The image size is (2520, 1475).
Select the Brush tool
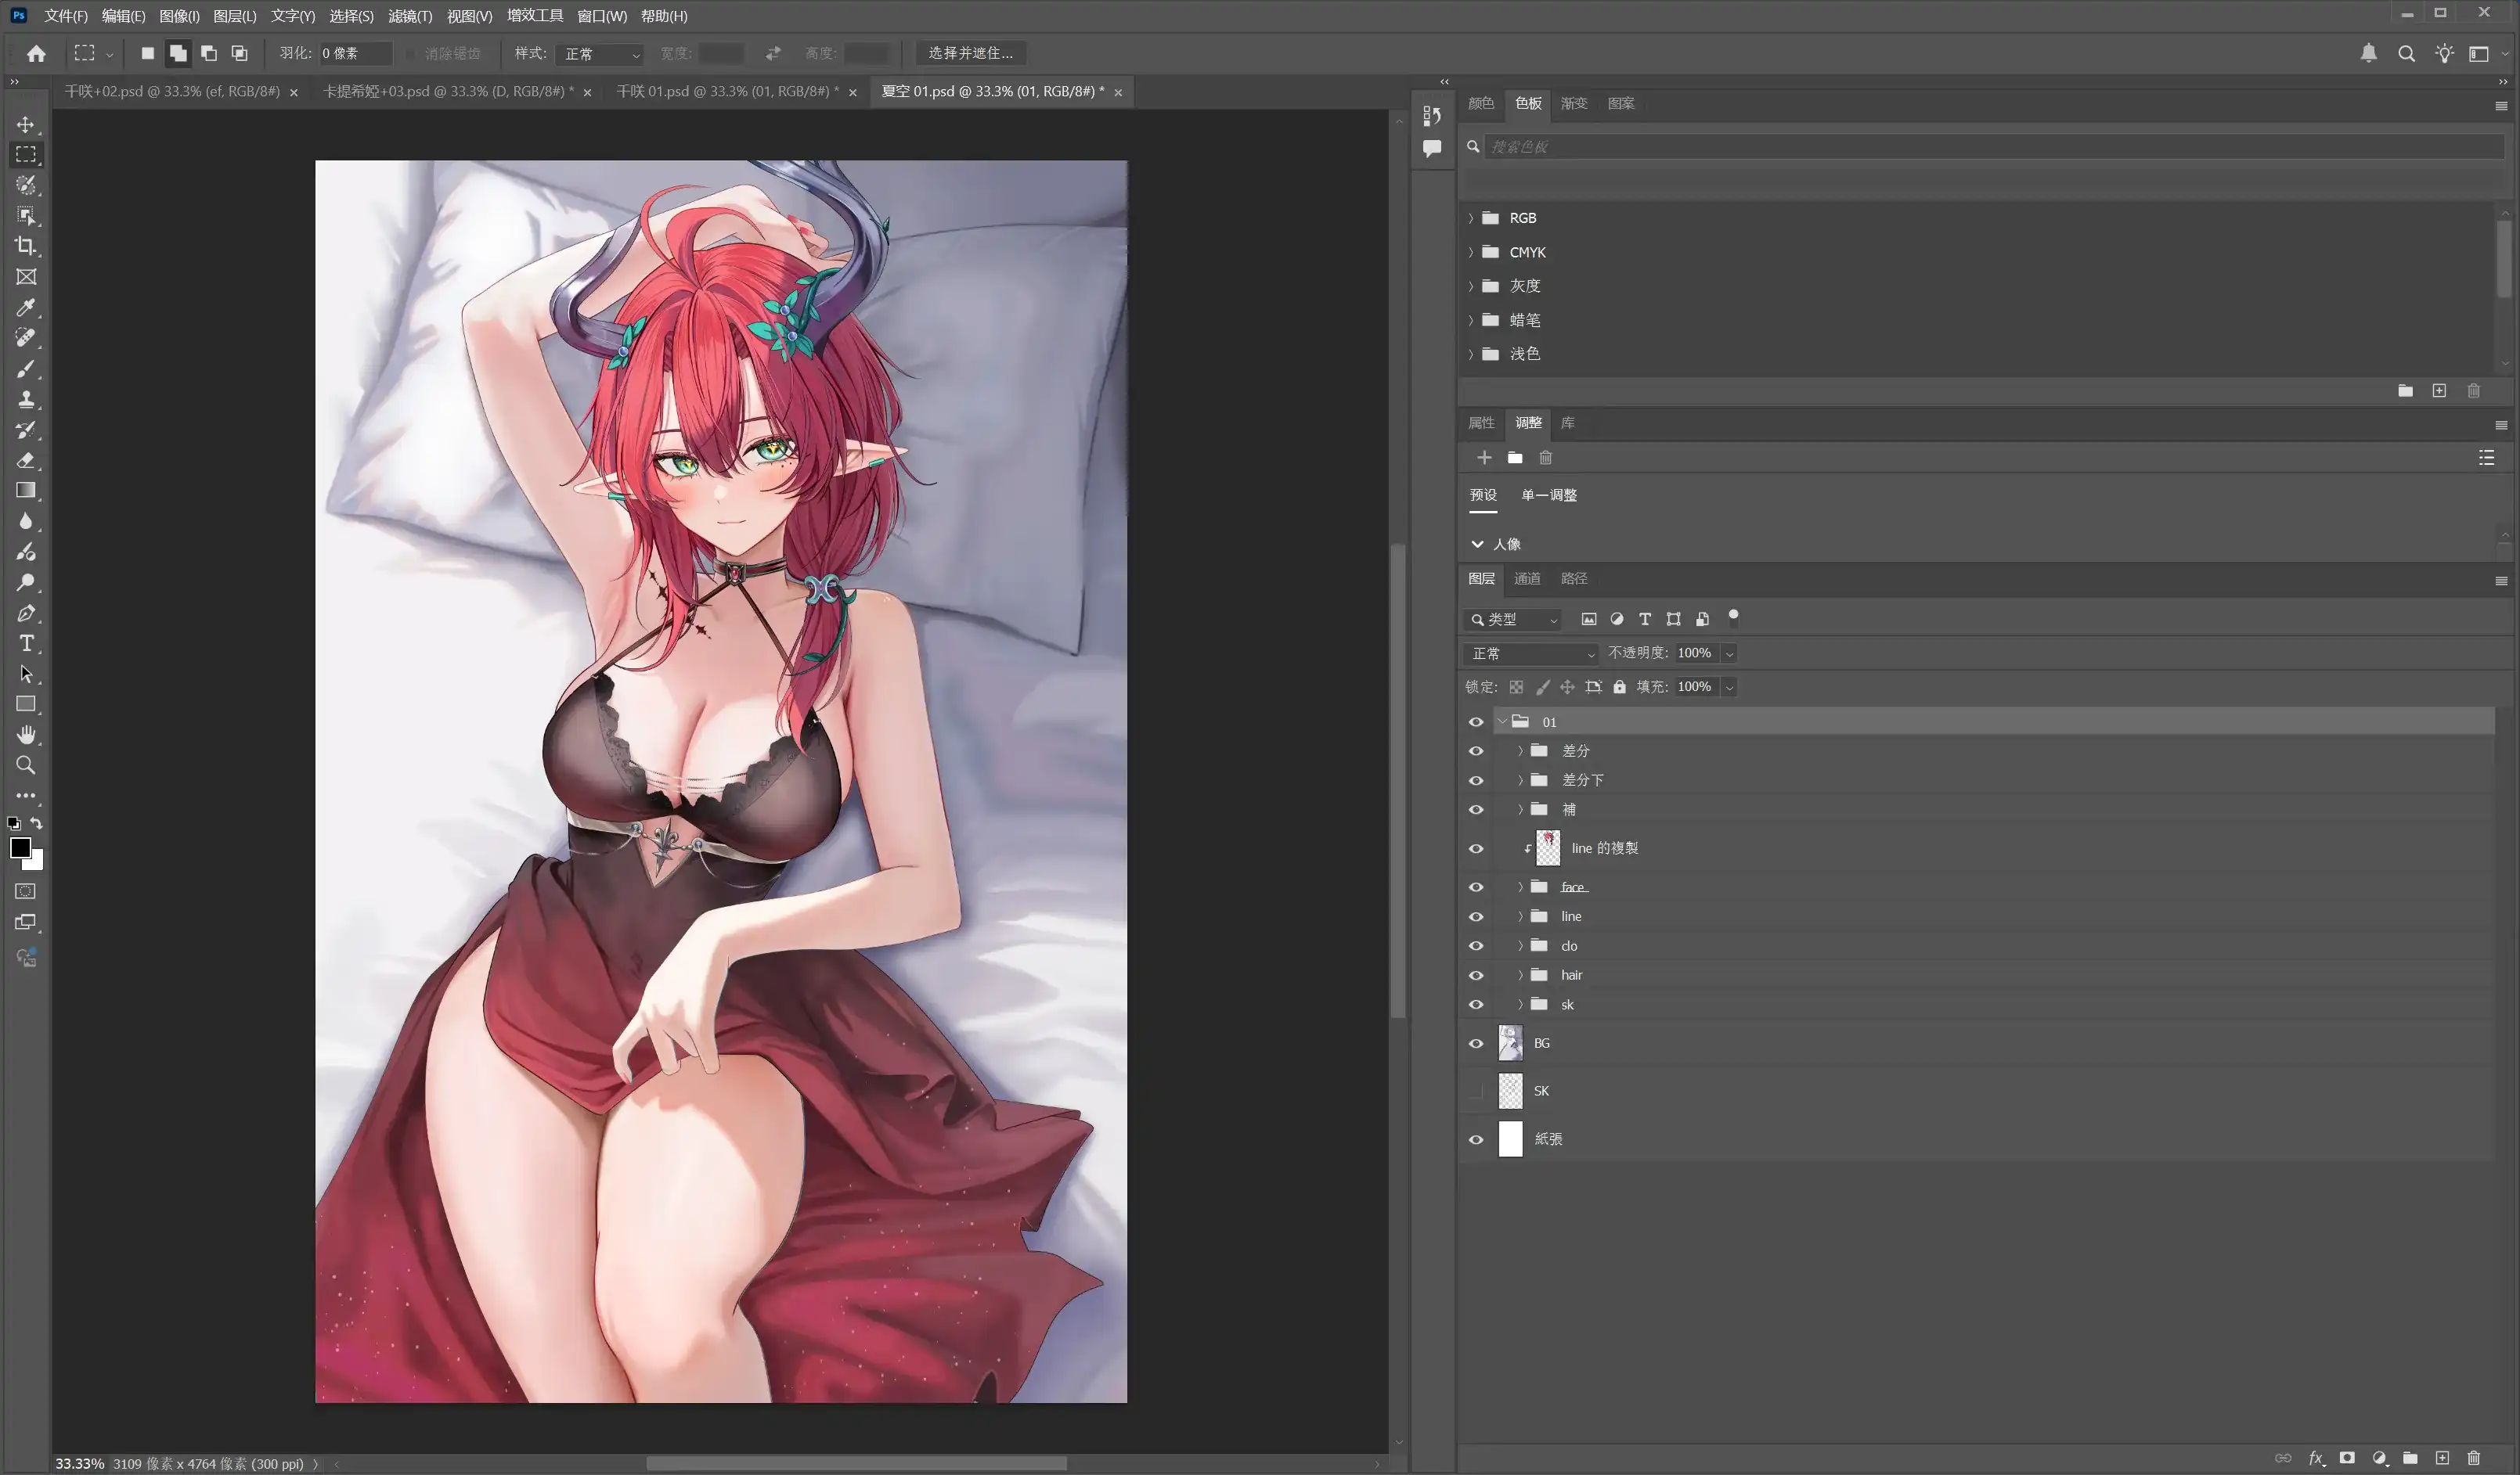point(26,369)
